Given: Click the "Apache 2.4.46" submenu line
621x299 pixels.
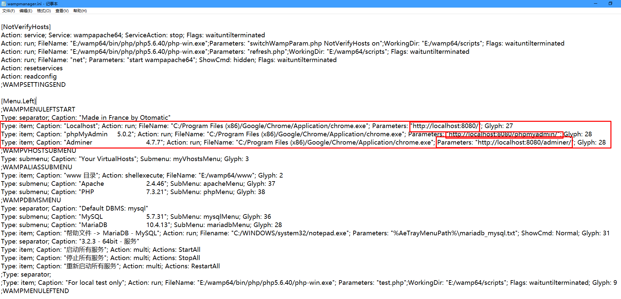Looking at the screenshot, I should point(138,184).
